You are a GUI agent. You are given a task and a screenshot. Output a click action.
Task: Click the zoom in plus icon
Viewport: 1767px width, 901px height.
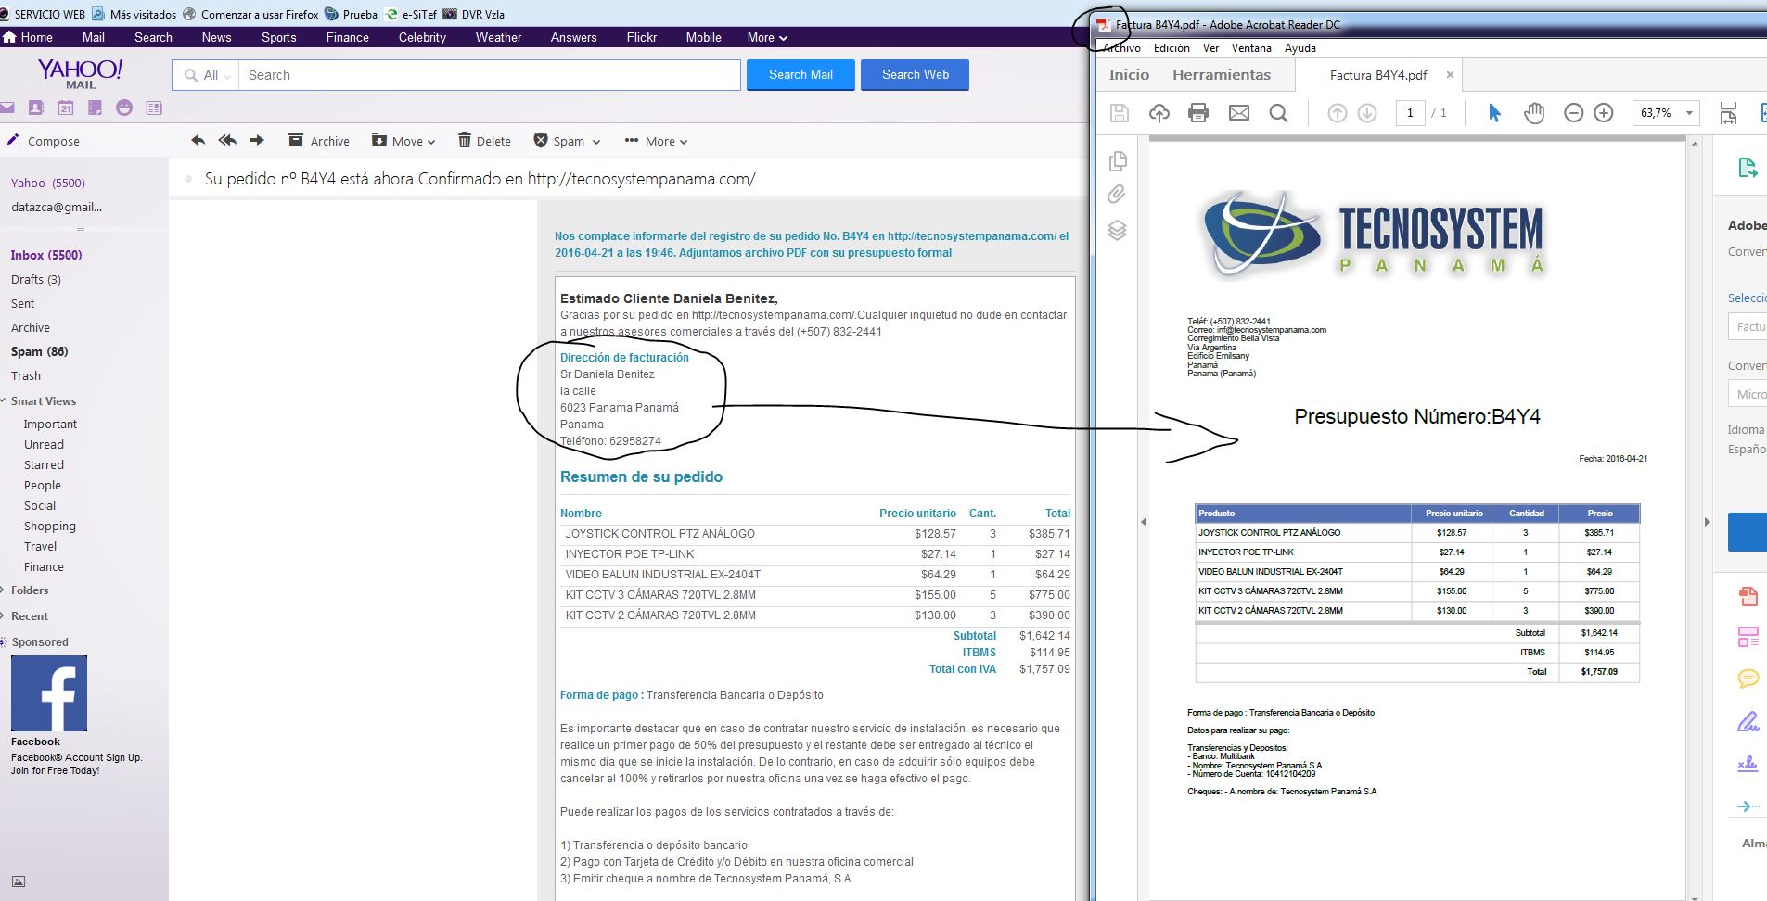pos(1604,113)
